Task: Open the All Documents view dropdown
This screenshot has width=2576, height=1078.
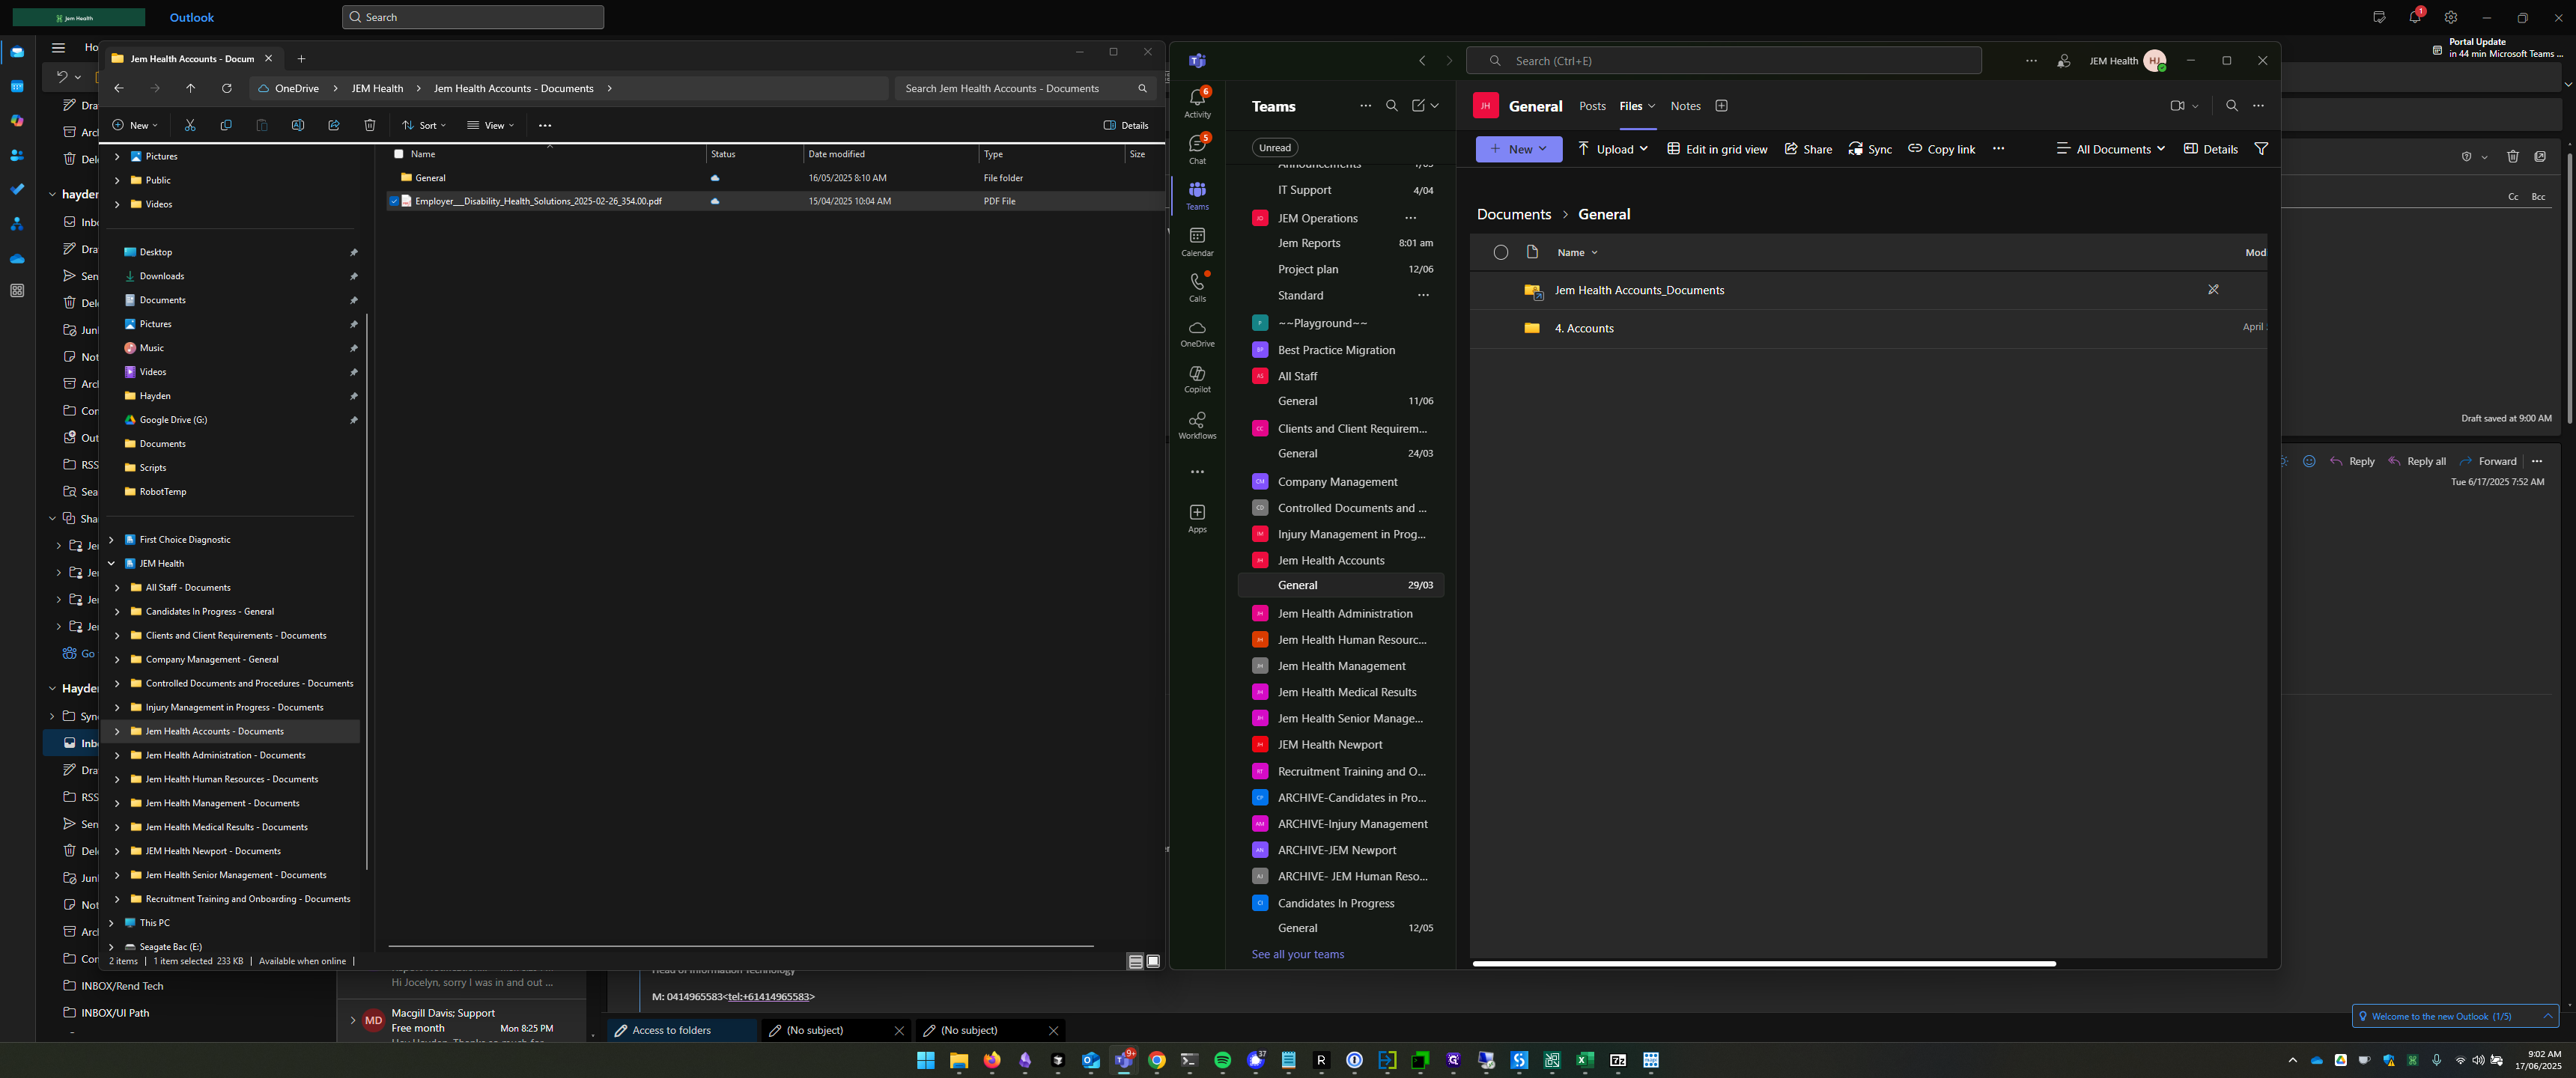Action: pos(2110,149)
